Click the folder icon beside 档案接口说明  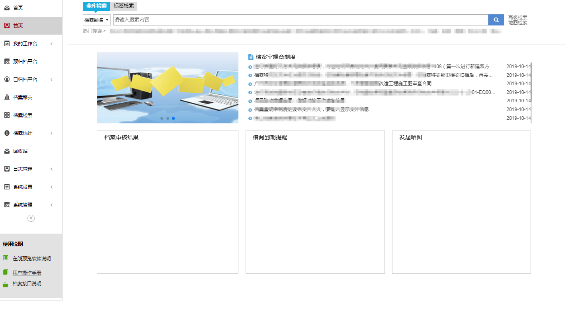[x=6, y=285]
